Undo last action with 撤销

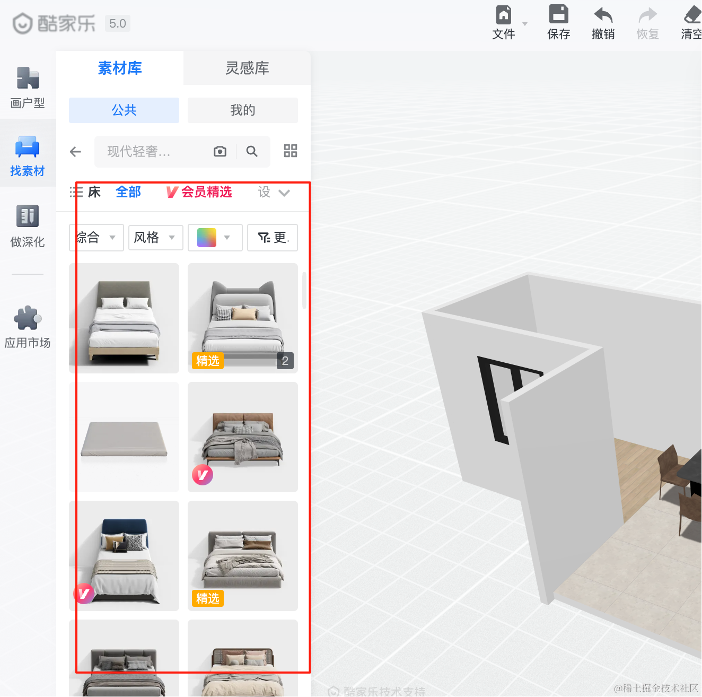(603, 23)
